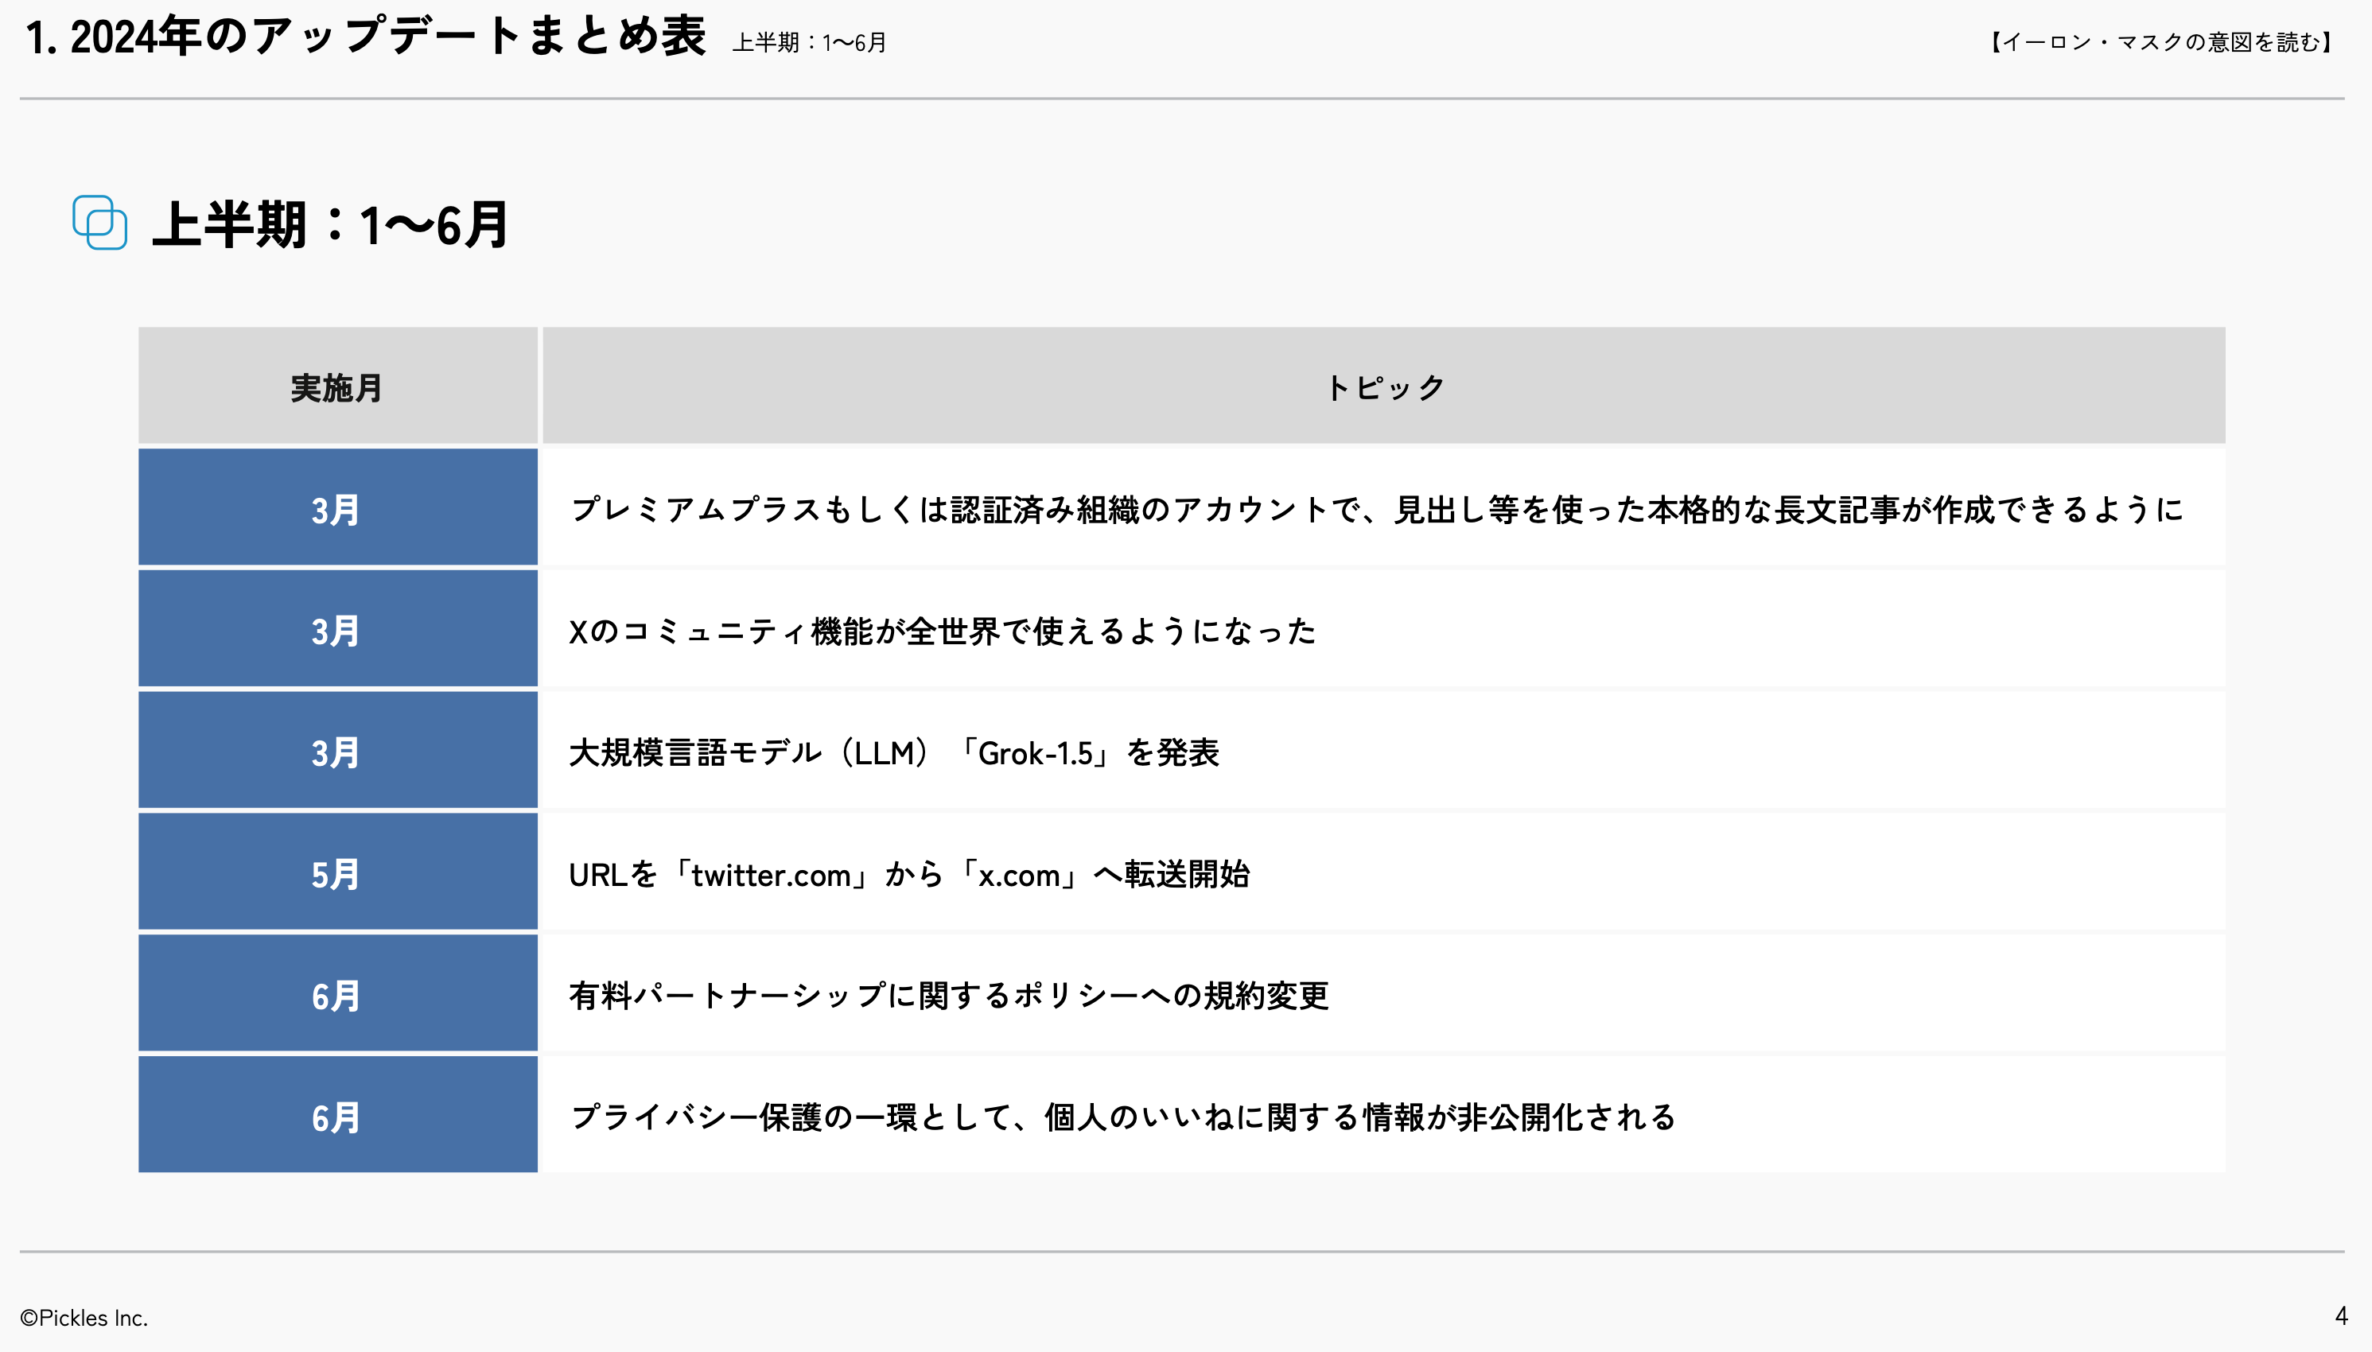
Task: Click the page number 4
Action: [2341, 1315]
